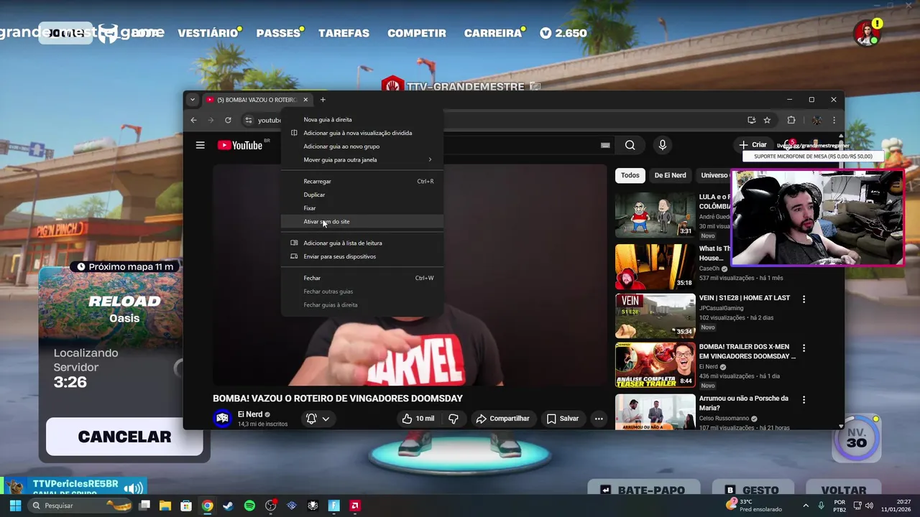Dislike the video with thumbs down
The height and width of the screenshot is (517, 920).
coord(454,419)
